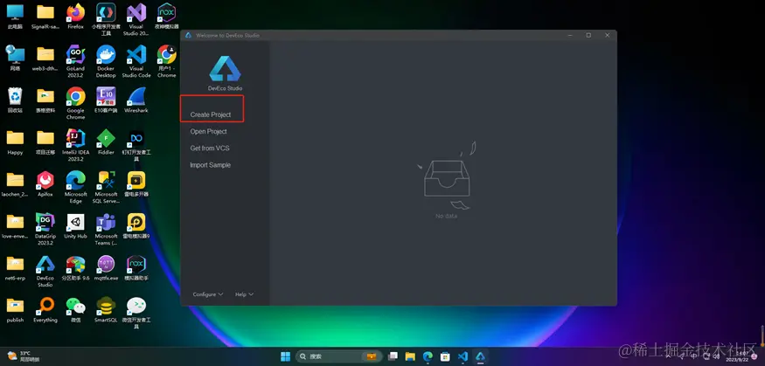This screenshot has width=765, height=366.
Task: Select the Microsoft SQL Server icon
Action: tap(106, 187)
